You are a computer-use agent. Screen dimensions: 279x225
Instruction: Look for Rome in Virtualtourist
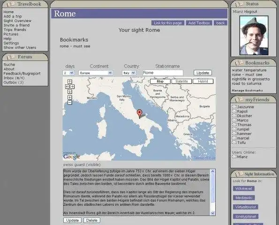246,207
